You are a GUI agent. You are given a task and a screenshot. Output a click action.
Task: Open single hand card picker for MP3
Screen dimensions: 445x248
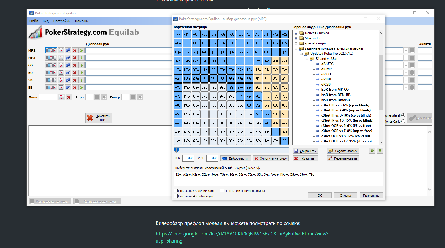[61, 58]
